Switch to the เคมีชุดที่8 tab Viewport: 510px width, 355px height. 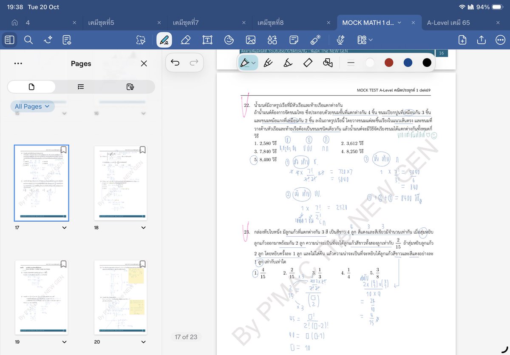tap(270, 23)
